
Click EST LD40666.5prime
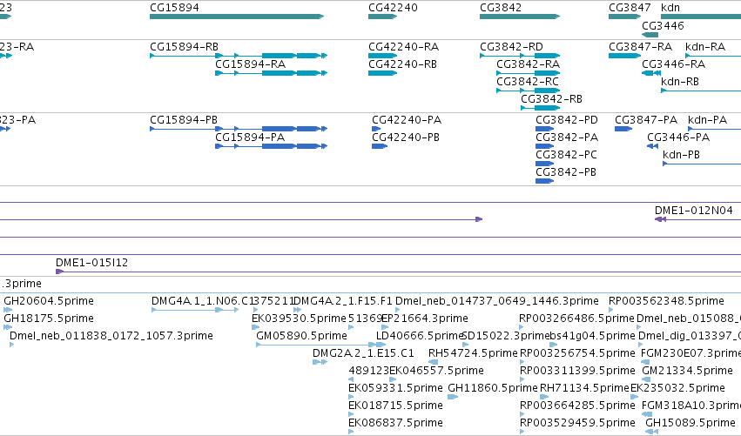click(381, 345)
